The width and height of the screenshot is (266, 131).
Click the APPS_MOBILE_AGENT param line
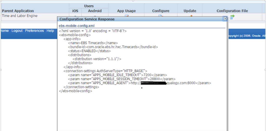139,83
